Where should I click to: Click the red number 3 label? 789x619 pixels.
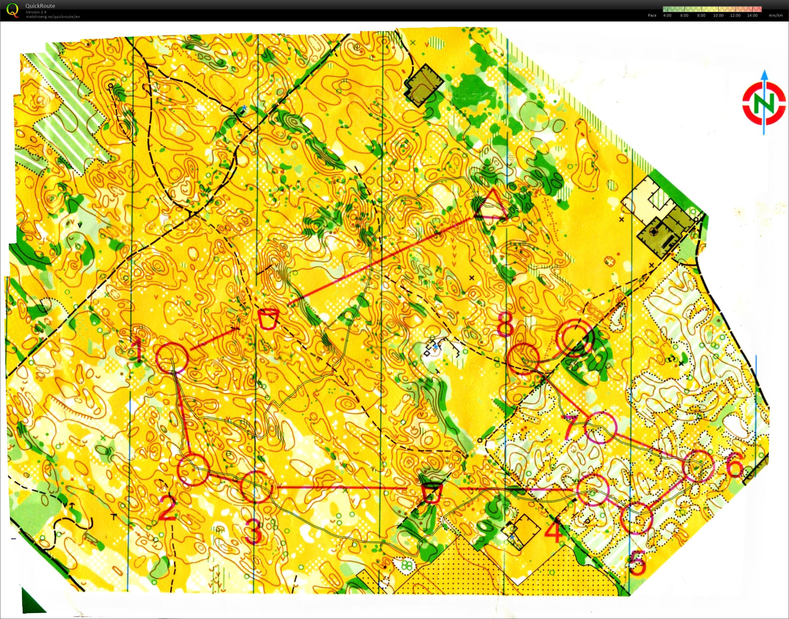point(254,531)
